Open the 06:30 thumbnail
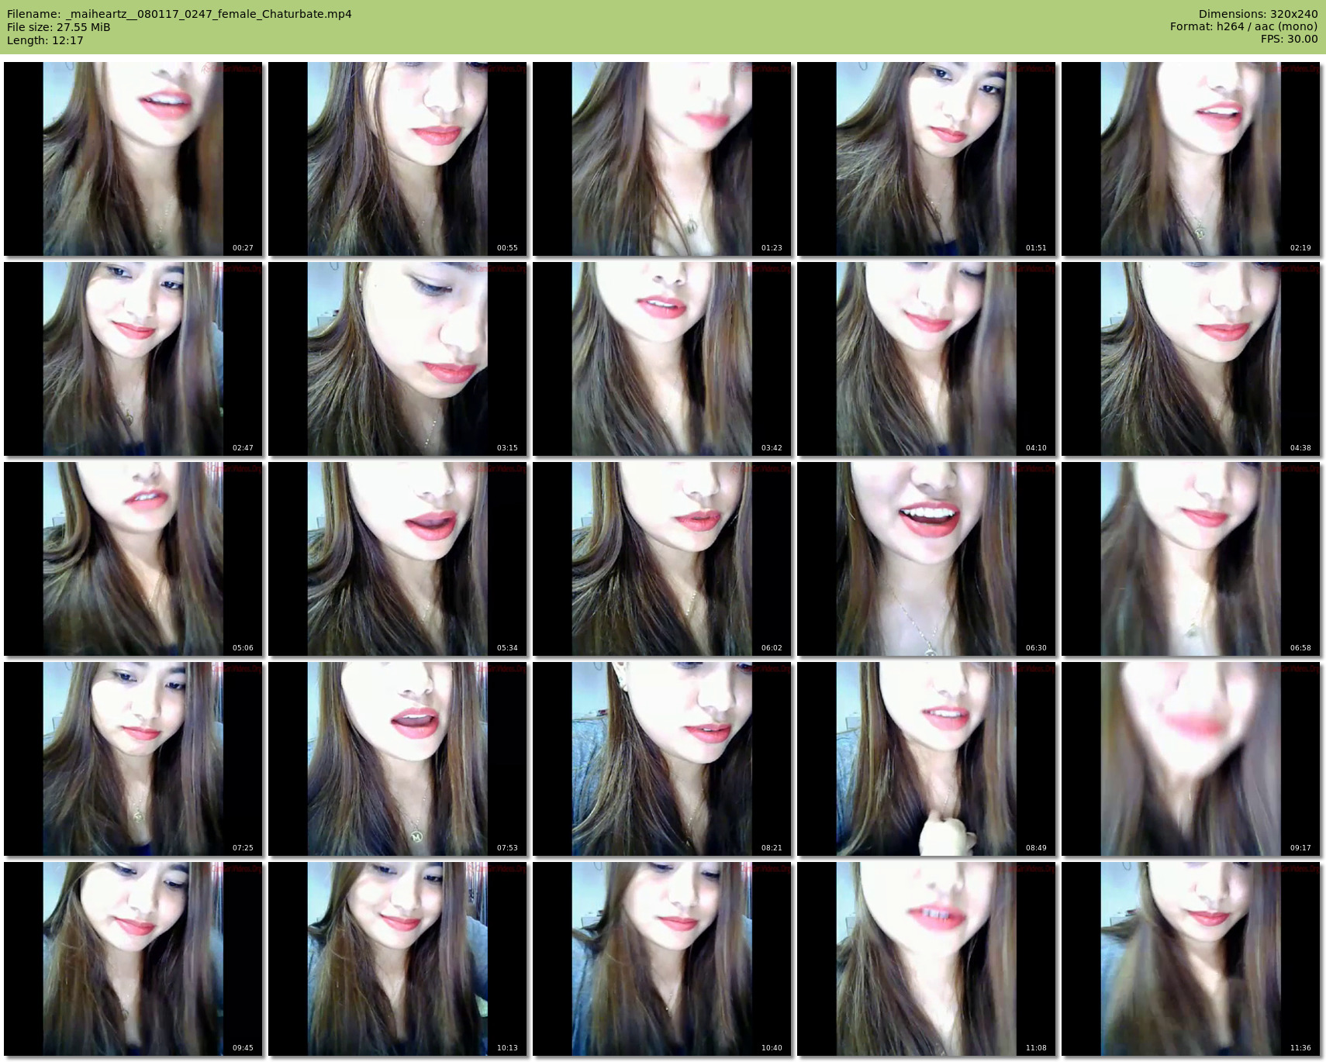Screen dimensions: 1326x1062 point(926,559)
